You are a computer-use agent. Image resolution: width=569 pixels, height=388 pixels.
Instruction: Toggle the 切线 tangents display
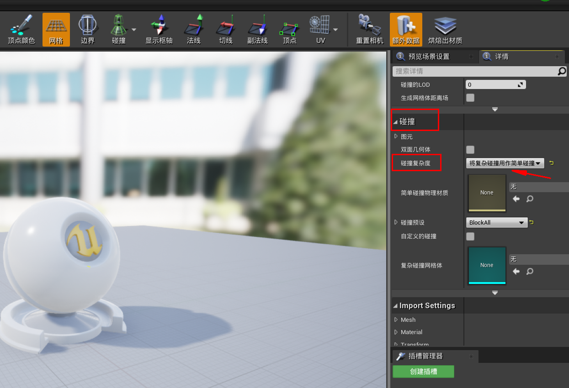point(224,29)
